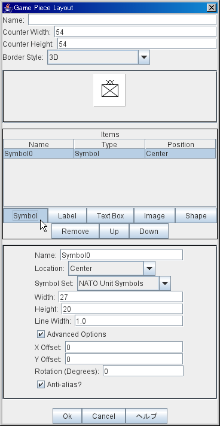Click the Width field showing 27

pyautogui.click(x=121, y=297)
